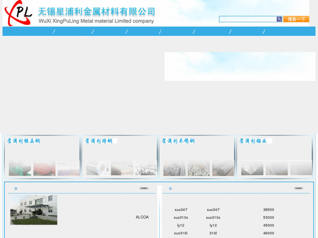Image resolution: width=318 pixels, height=238 pixels.
Task: Open the 星浦利特钢 category heading
Action: point(99,141)
